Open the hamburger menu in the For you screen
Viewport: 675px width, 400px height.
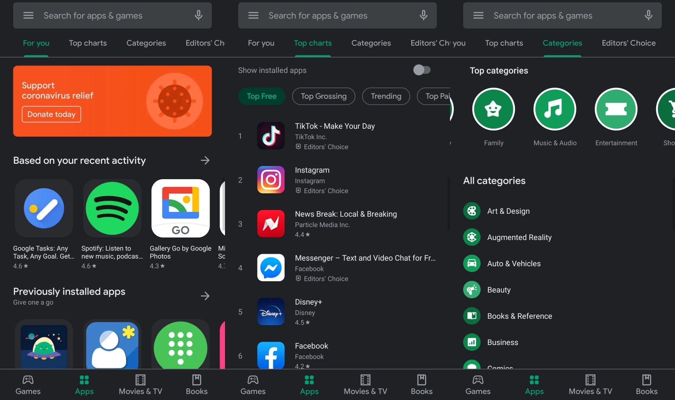point(28,15)
